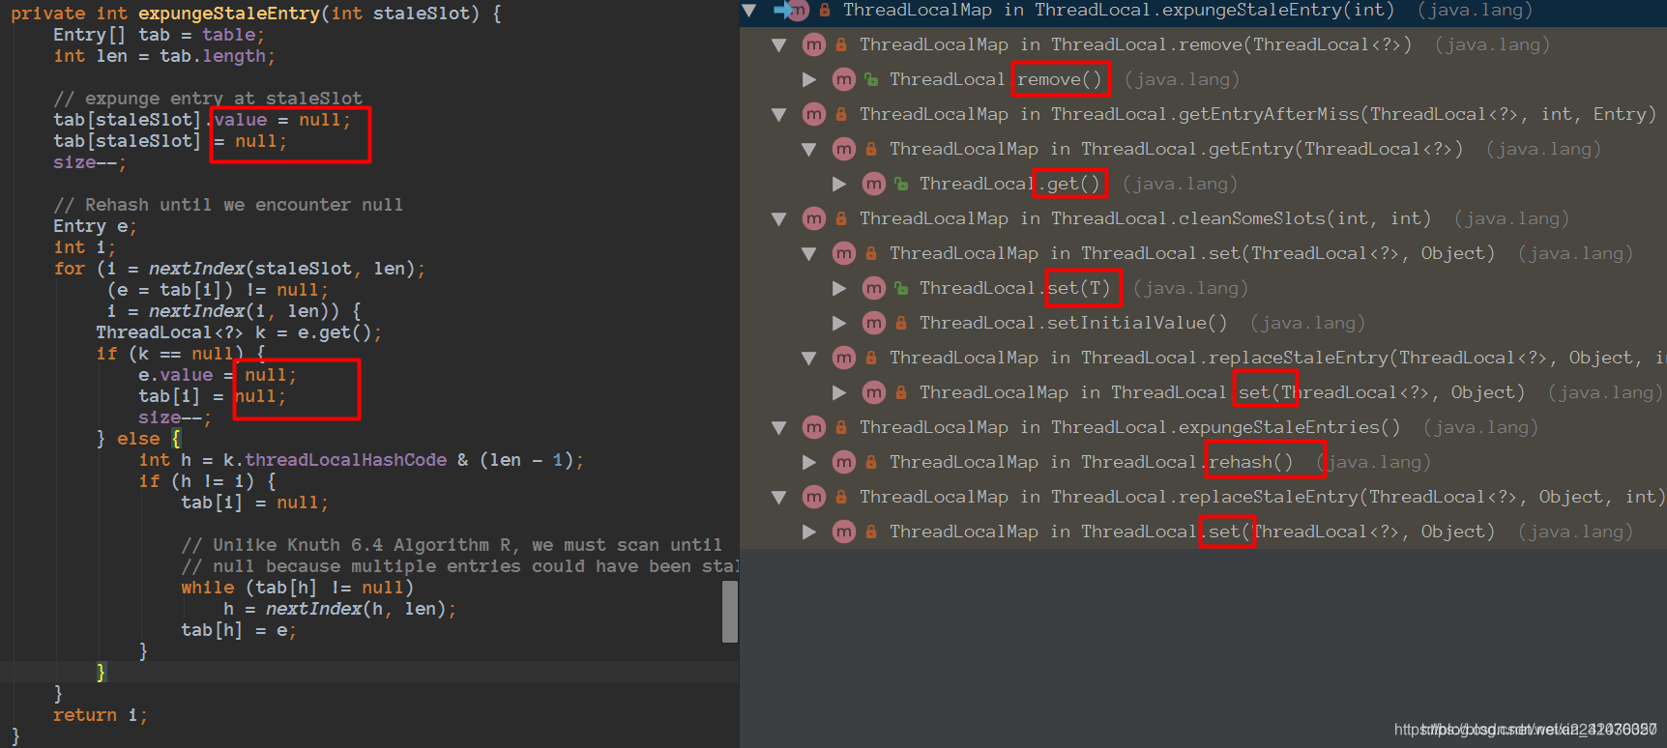Collapse the getEntry(ThreadLocal<?>) node
This screenshot has width=1667, height=748.
809,150
